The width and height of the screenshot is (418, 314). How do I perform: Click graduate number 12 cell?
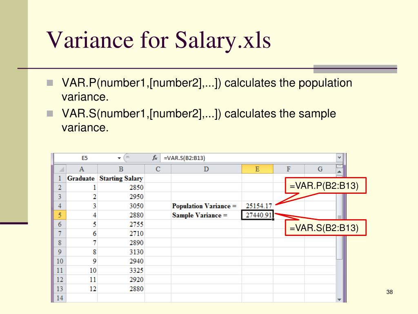pyautogui.click(x=82, y=289)
